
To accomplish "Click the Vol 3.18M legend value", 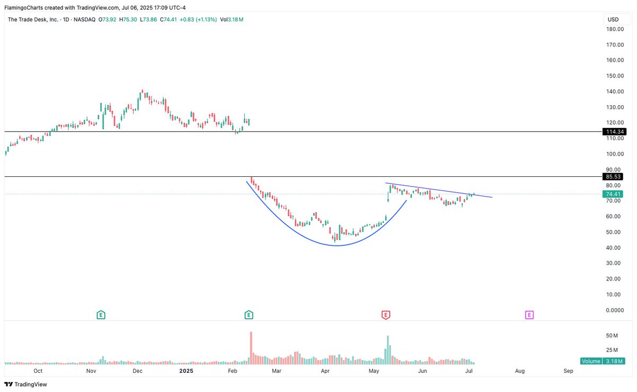I will point(232,20).
